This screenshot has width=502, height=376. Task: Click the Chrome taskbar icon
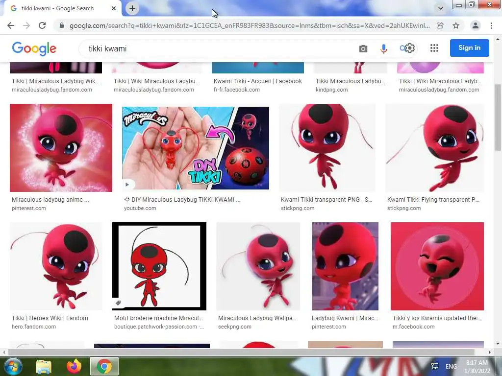tap(104, 366)
